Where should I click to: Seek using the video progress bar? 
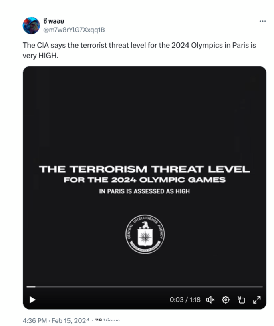click(144, 287)
